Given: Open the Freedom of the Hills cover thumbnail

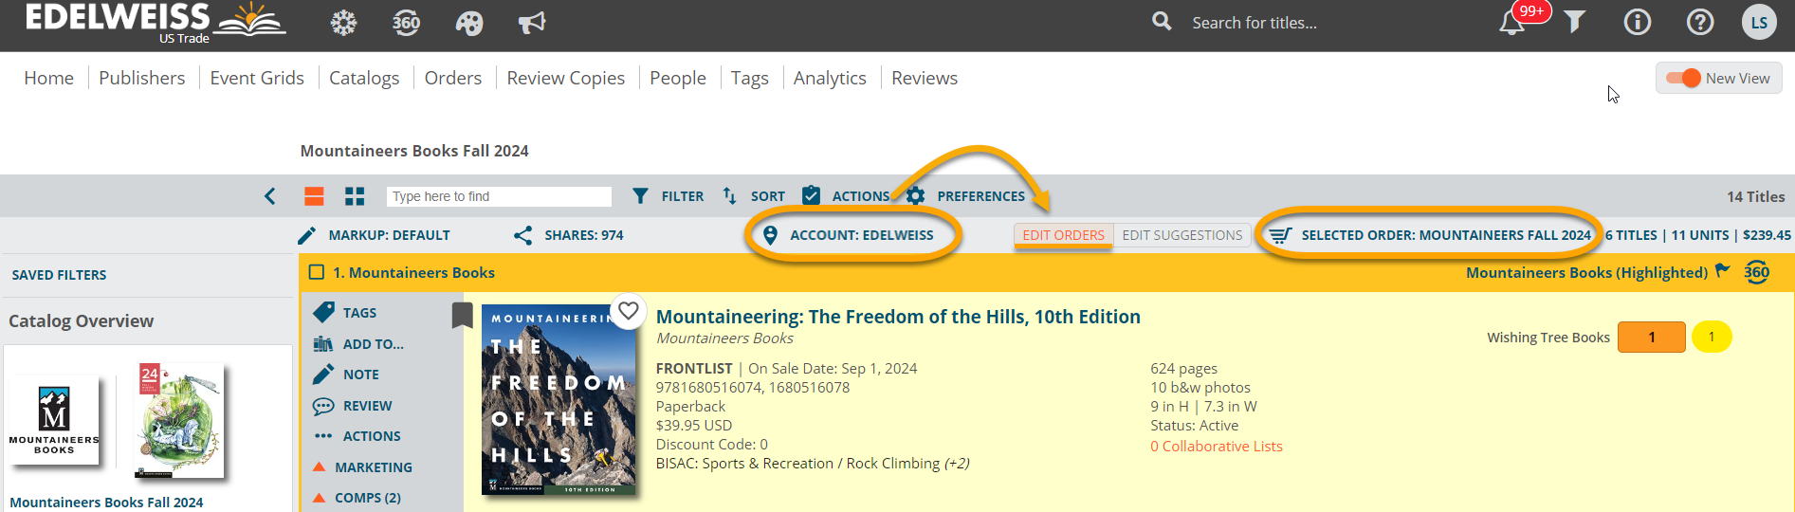Looking at the screenshot, I should point(559,399).
